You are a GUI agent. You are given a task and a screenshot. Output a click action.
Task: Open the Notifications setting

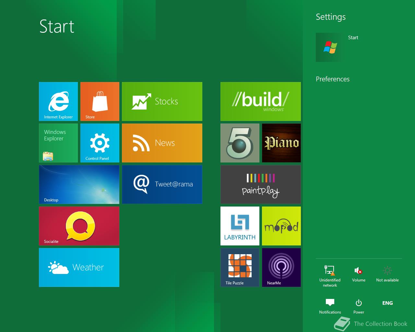(330, 306)
